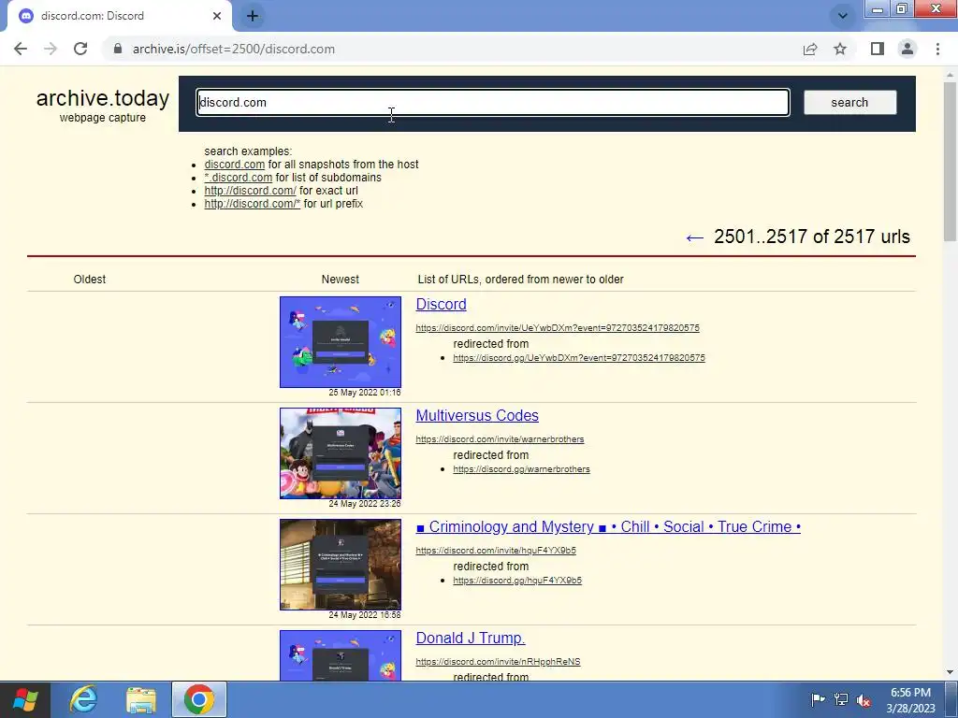The height and width of the screenshot is (718, 958).
Task: Open example link discord.com for all snapshots
Action: [x=235, y=165]
